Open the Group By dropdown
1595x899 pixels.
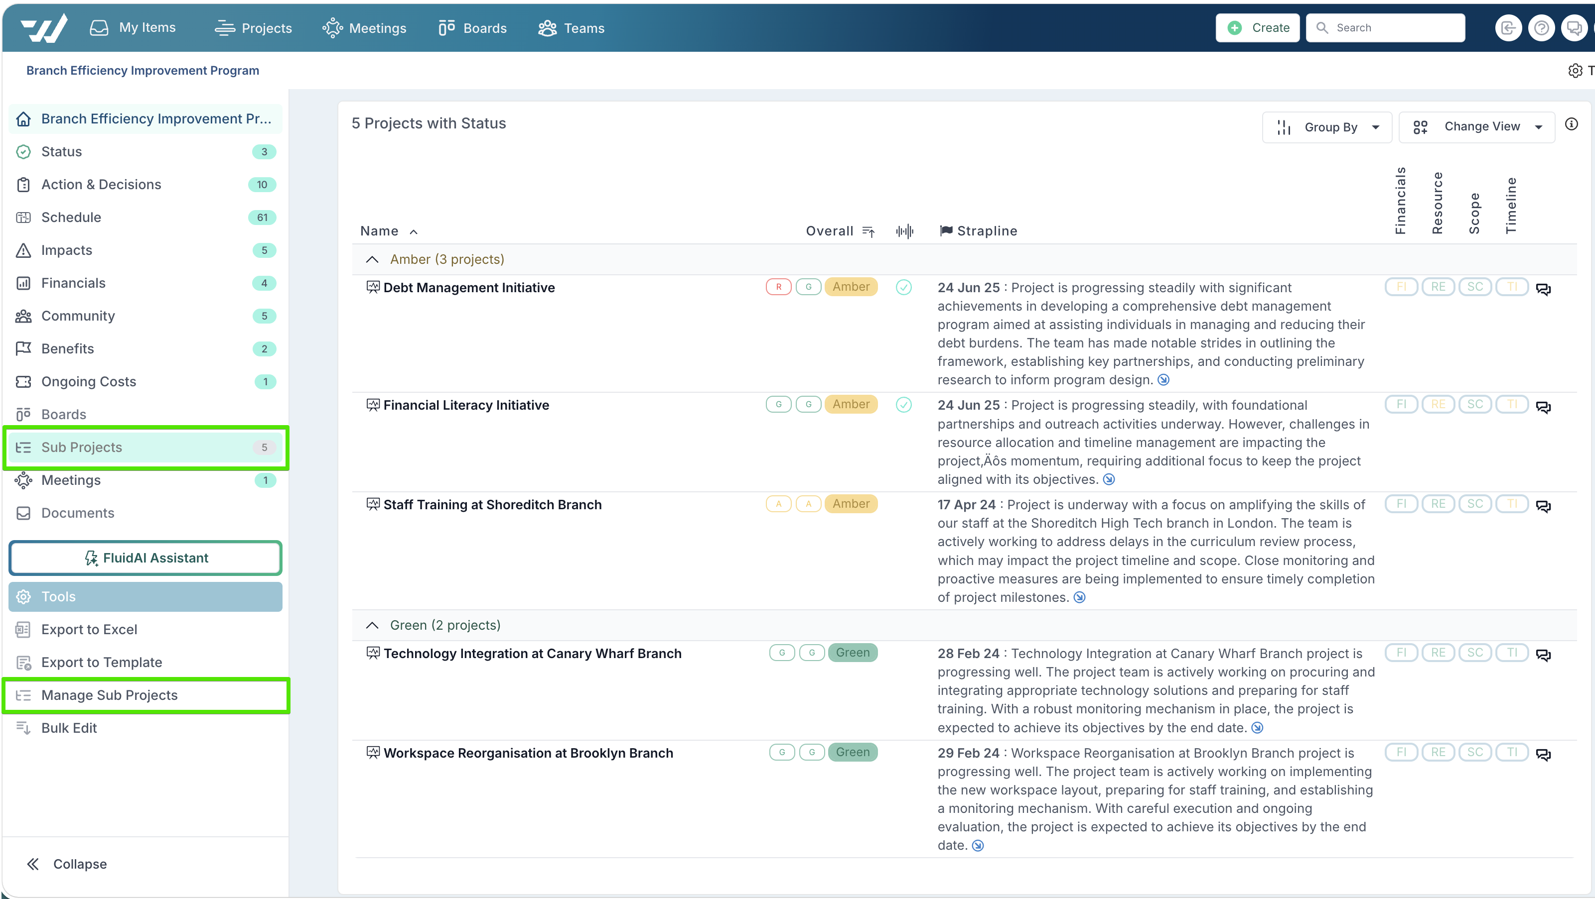pyautogui.click(x=1327, y=127)
